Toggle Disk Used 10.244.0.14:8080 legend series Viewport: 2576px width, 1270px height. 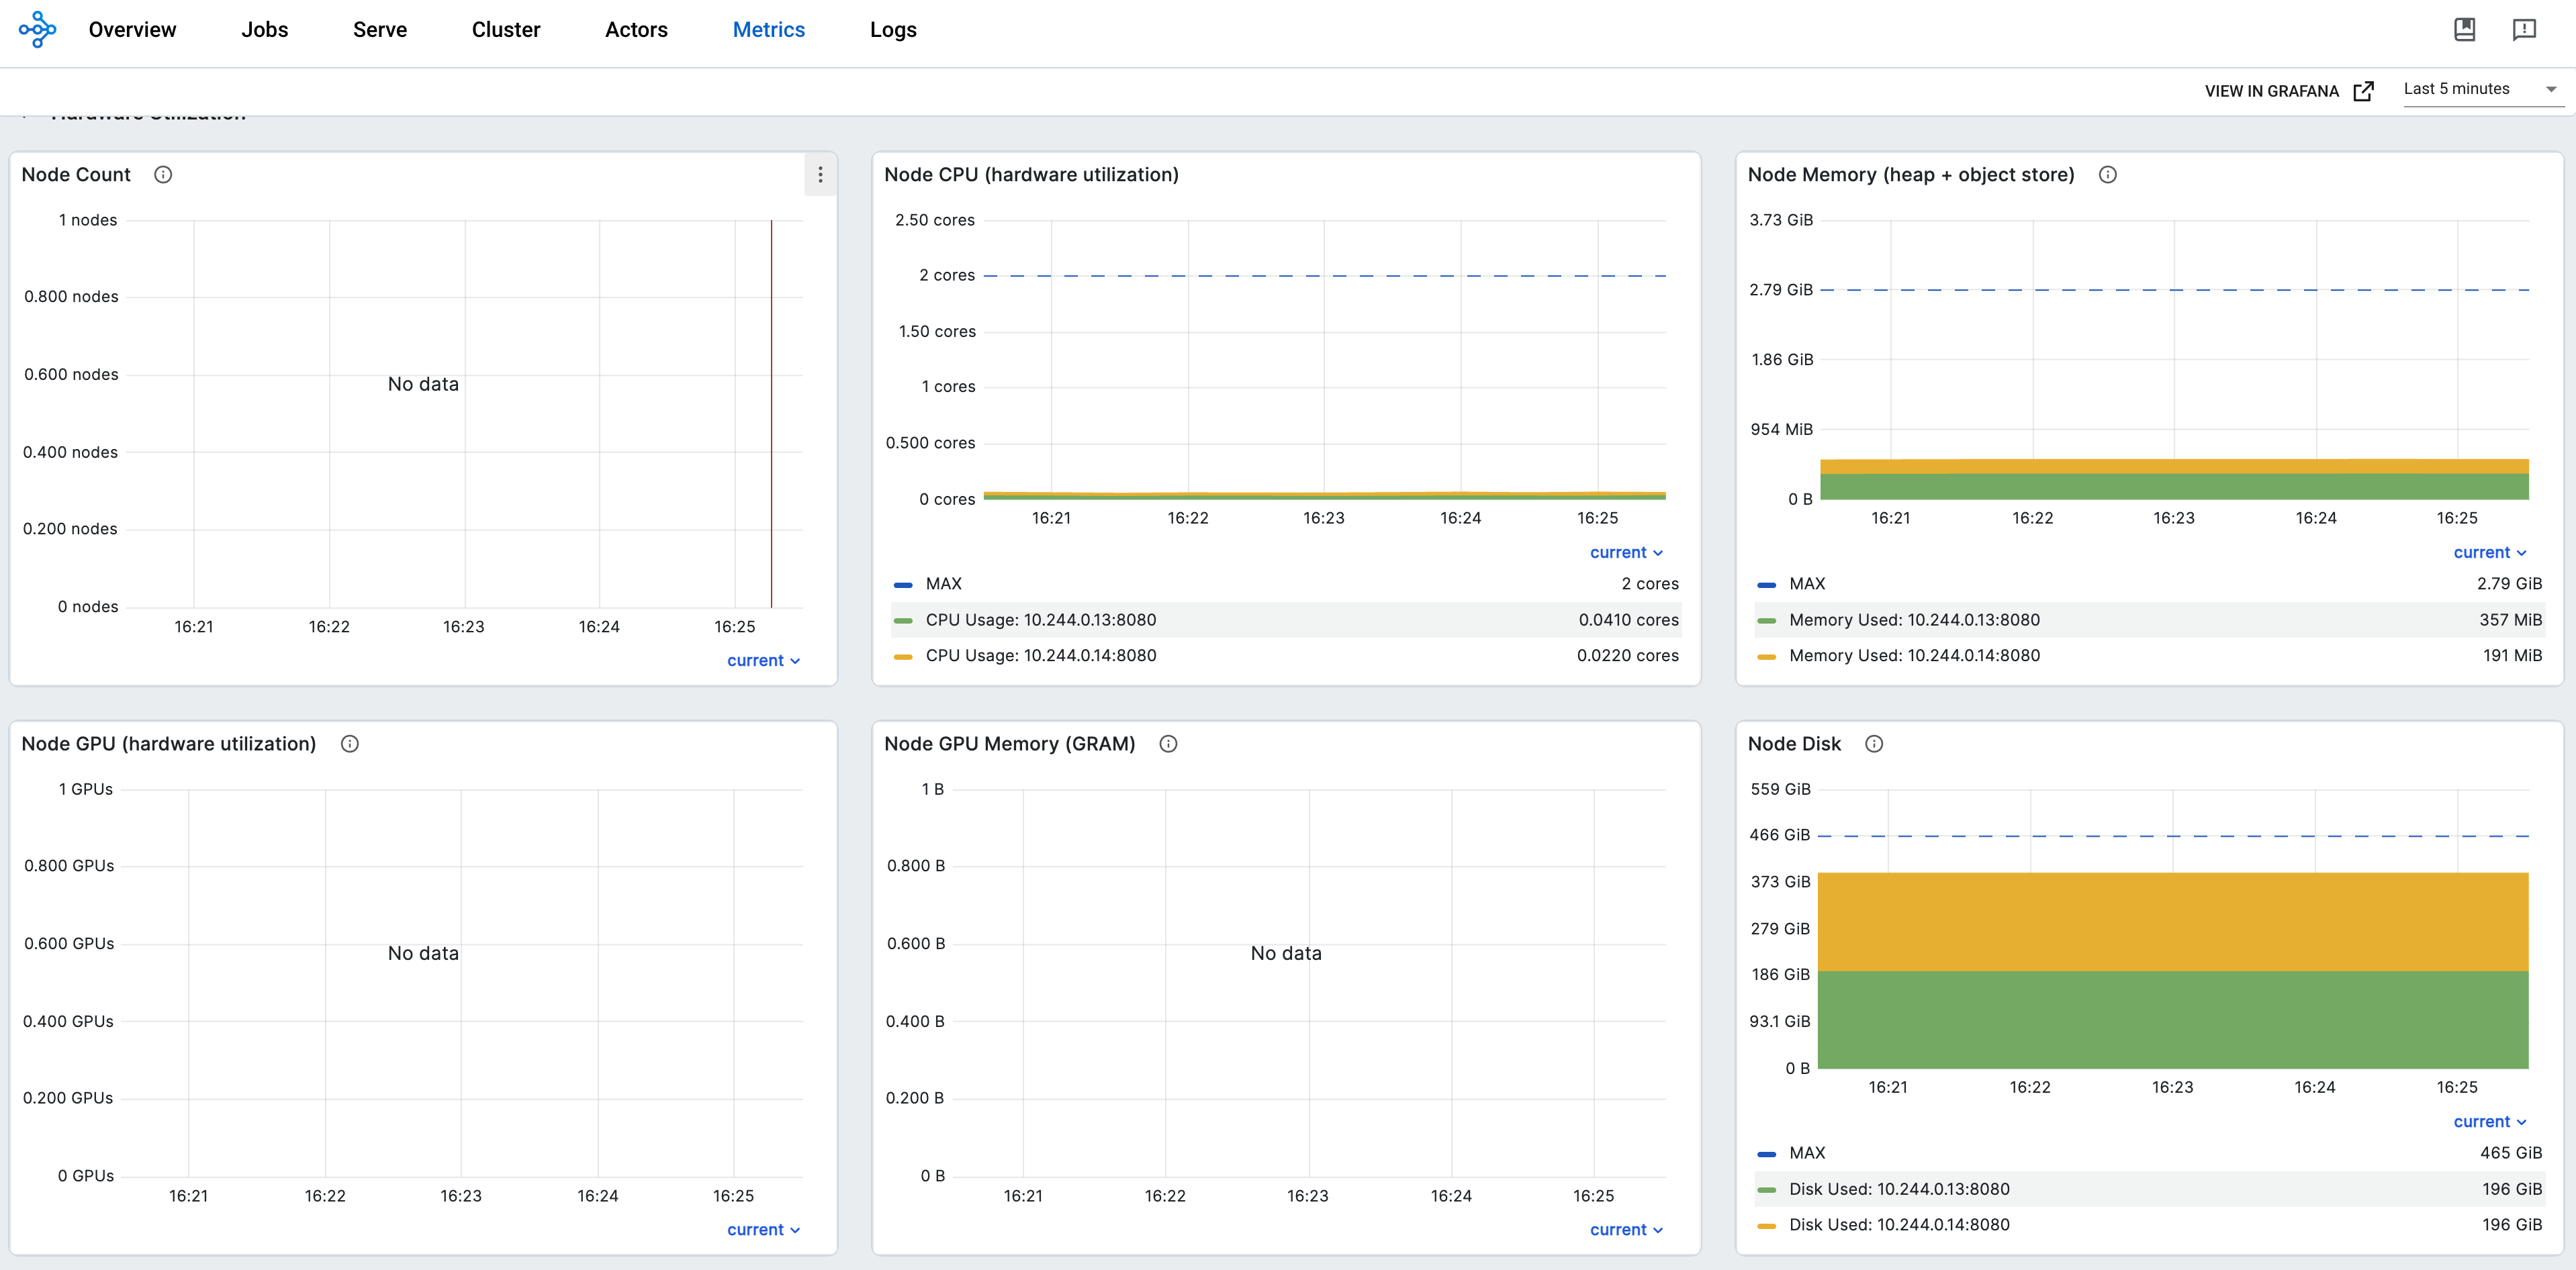[1897, 1225]
